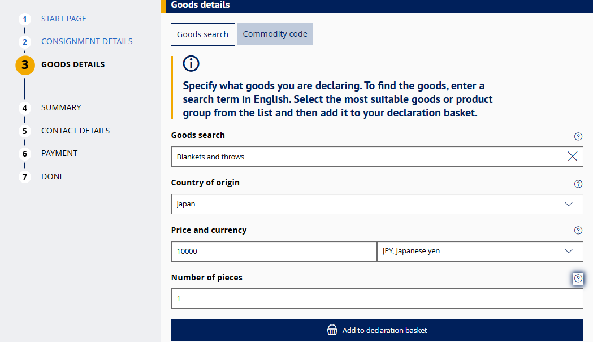The image size is (593, 342).
Task: Click step 2 number circle
Action: click(x=25, y=42)
